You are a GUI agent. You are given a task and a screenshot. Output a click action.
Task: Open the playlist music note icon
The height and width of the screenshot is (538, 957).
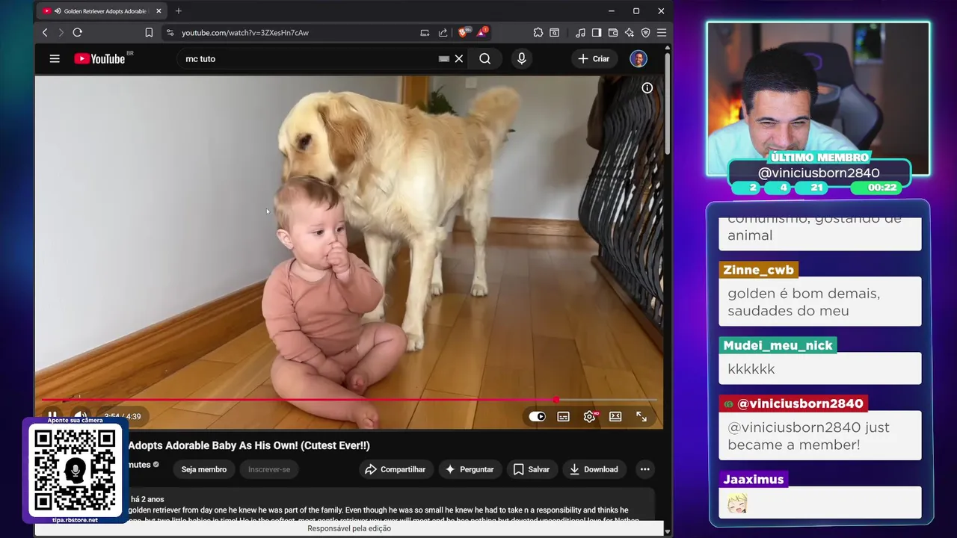pos(580,33)
